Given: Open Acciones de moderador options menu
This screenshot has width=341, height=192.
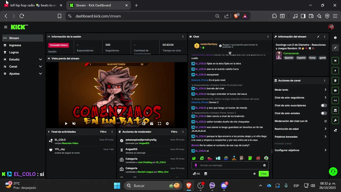Looking at the screenshot, I should 183,132.
